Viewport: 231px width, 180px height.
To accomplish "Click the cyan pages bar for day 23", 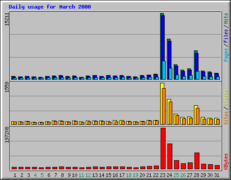I will (164, 70).
